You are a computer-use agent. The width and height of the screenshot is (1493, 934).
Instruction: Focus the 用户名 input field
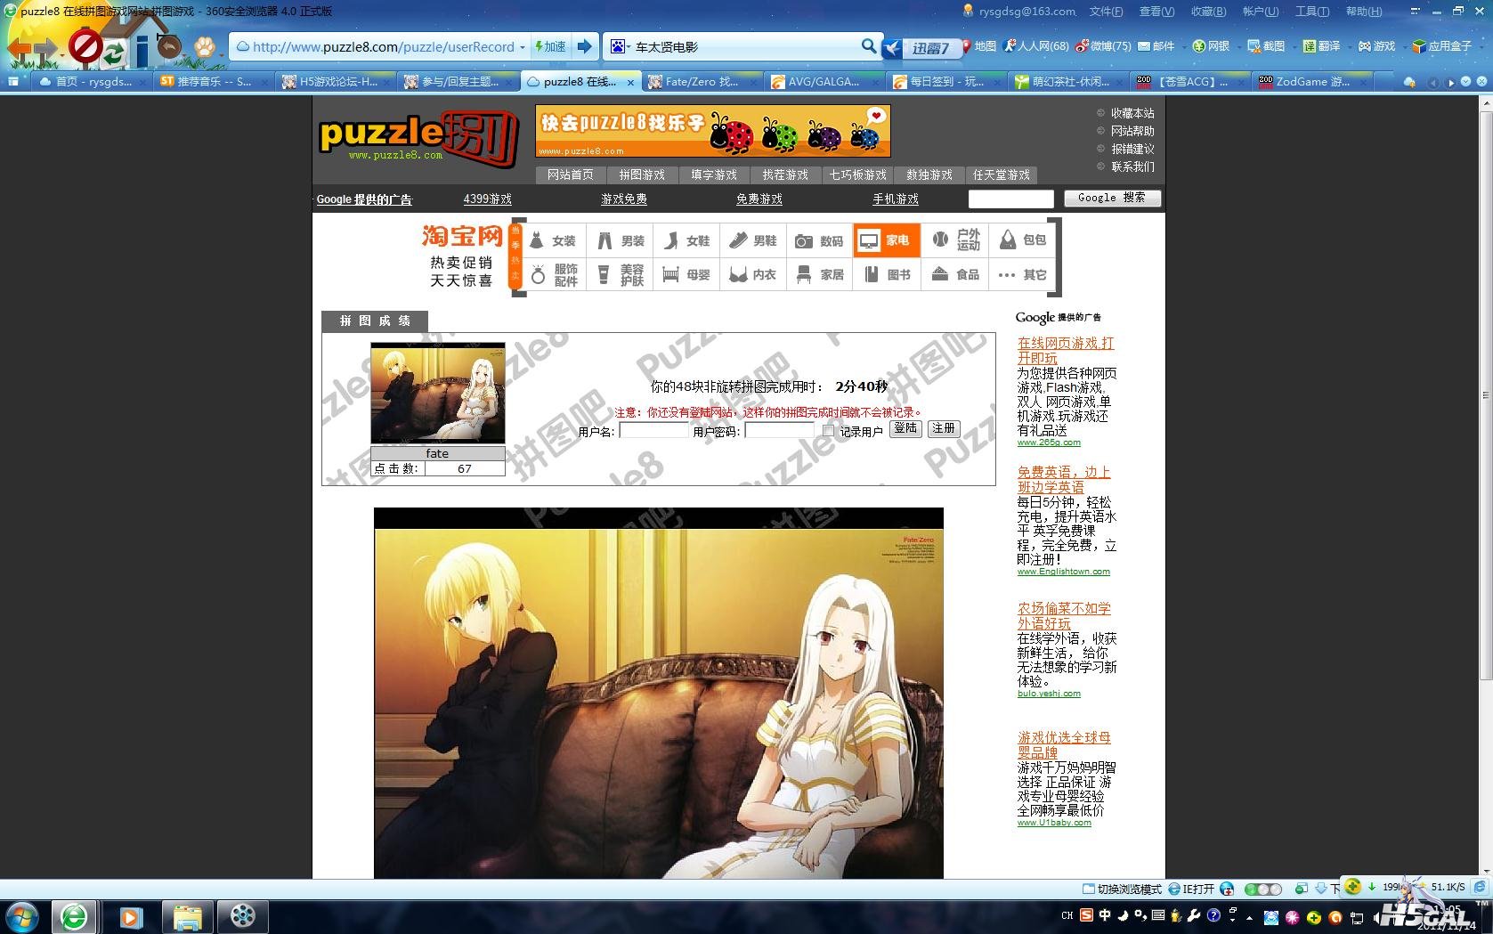point(653,431)
